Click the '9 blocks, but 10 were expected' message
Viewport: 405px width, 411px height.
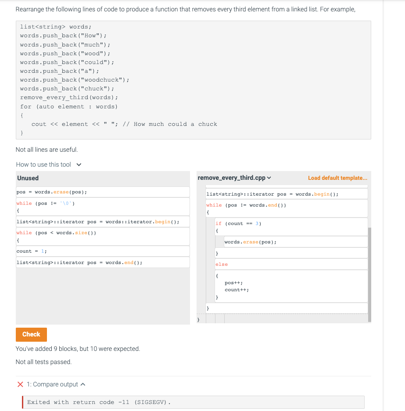(78, 349)
